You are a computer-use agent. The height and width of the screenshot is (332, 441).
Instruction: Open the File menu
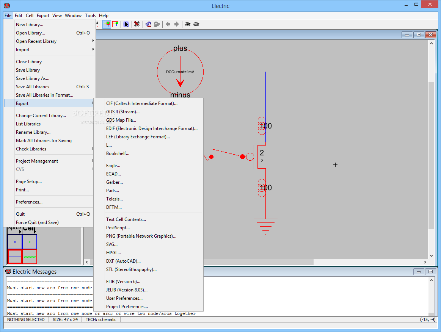pos(8,16)
